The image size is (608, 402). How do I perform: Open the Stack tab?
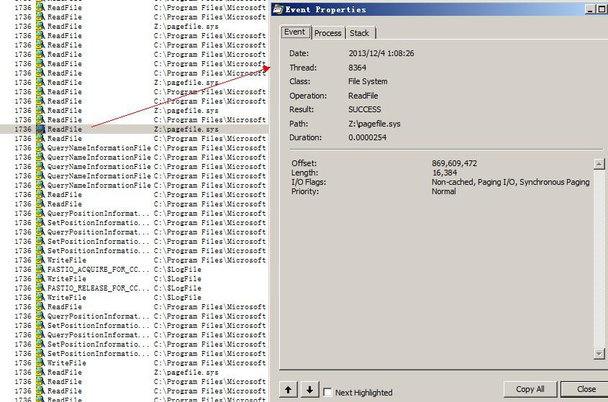360,33
